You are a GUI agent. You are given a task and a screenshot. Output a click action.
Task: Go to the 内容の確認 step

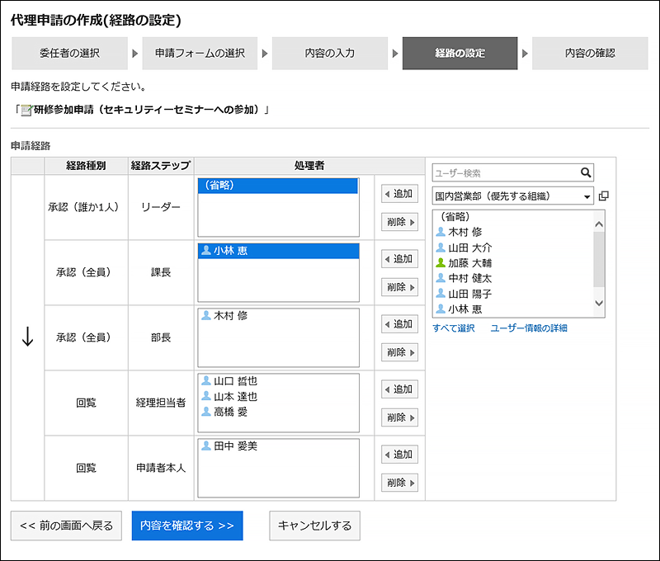pyautogui.click(x=590, y=54)
